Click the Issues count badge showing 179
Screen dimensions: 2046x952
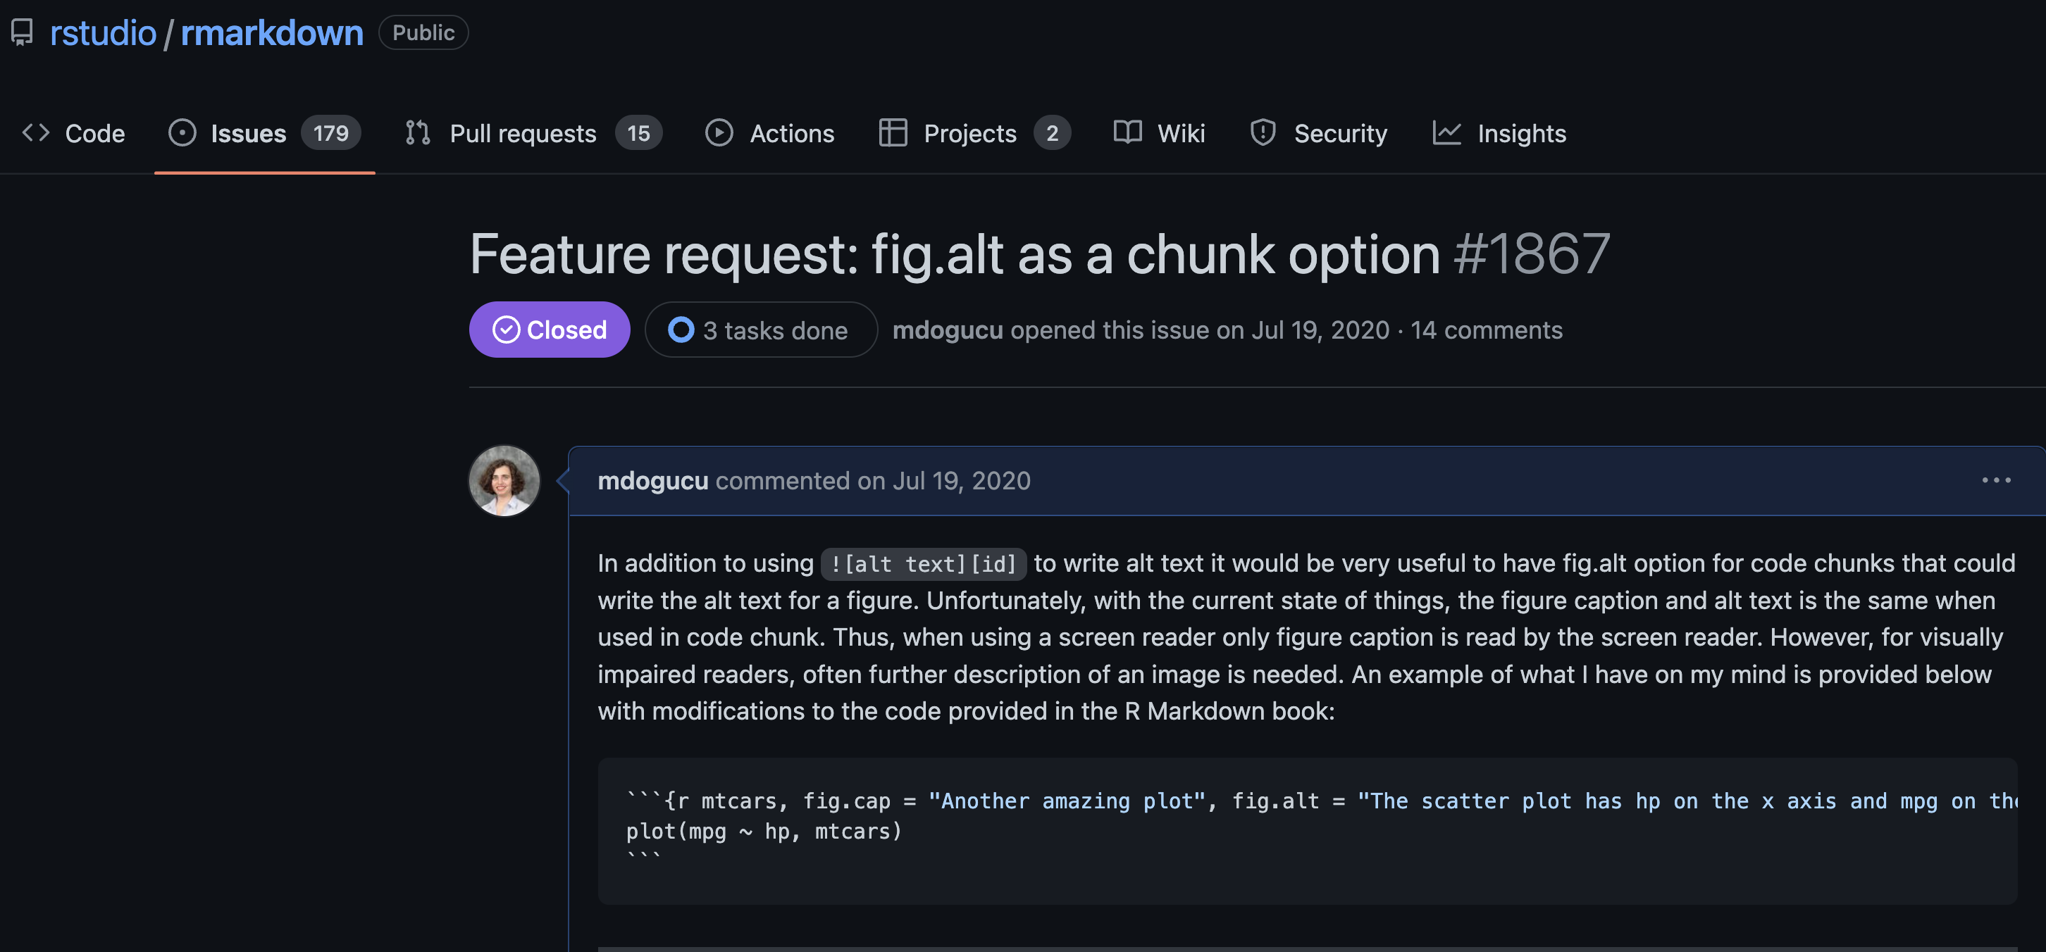tap(330, 132)
